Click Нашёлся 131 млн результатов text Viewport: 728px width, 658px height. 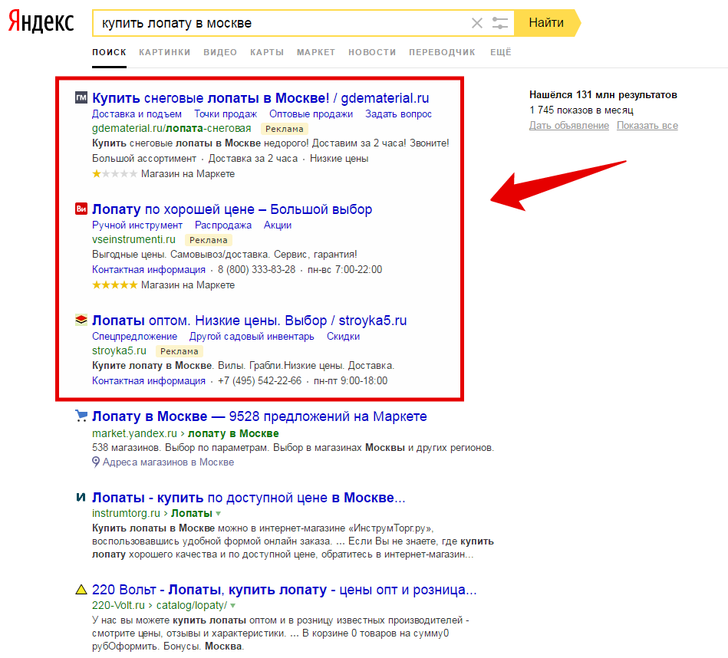pos(603,94)
